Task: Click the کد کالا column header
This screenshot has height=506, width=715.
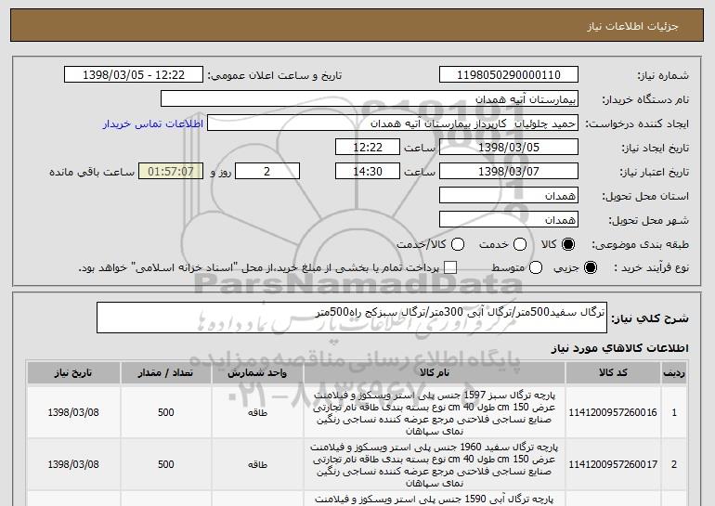Action: tap(613, 373)
